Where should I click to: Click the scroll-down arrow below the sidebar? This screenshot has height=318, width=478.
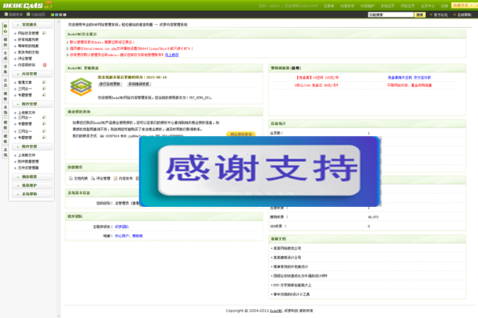click(59, 316)
